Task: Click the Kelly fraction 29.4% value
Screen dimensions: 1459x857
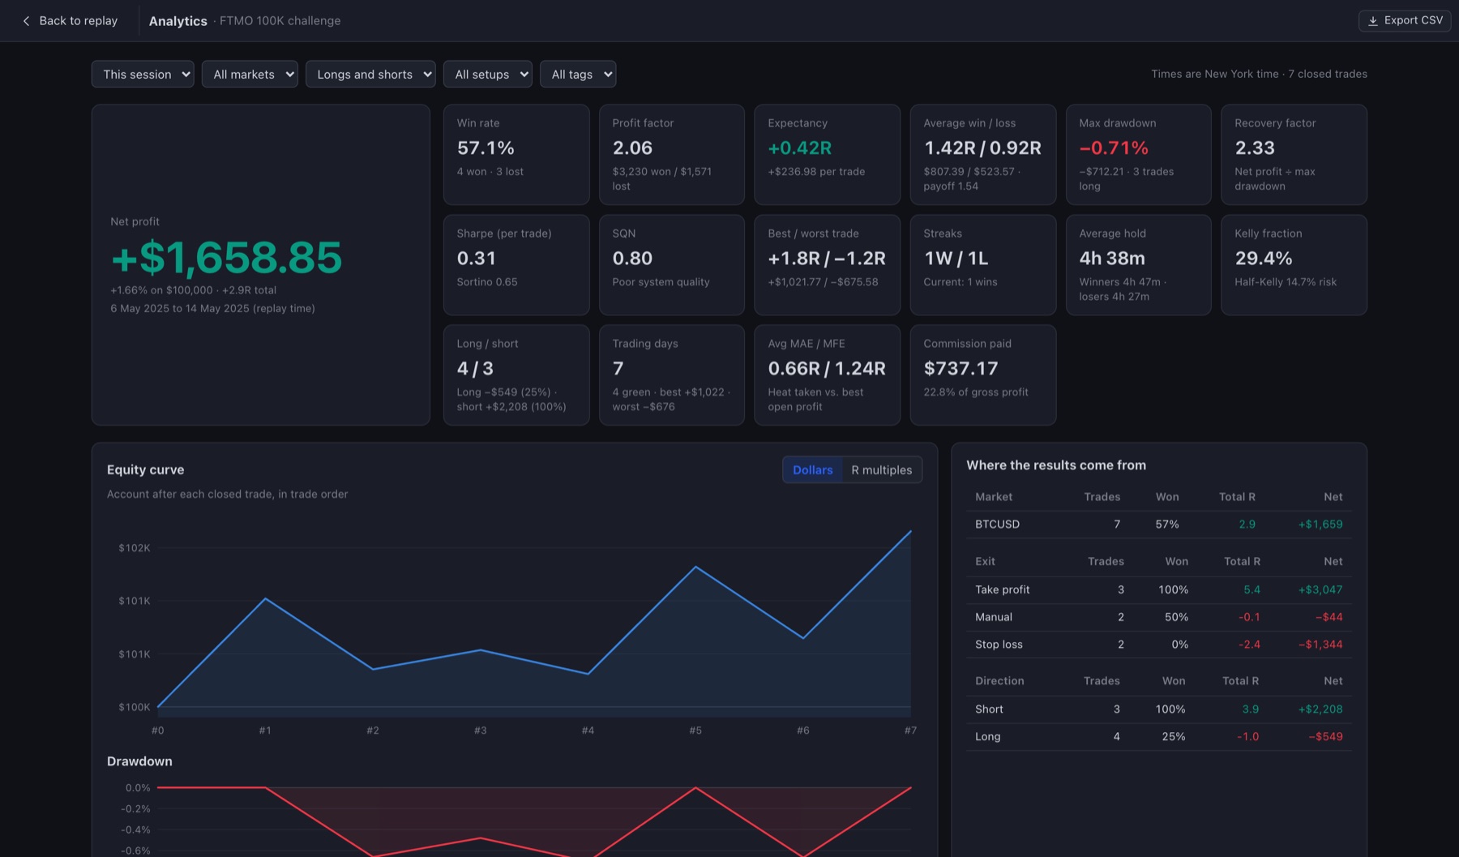Action: 1264,259
